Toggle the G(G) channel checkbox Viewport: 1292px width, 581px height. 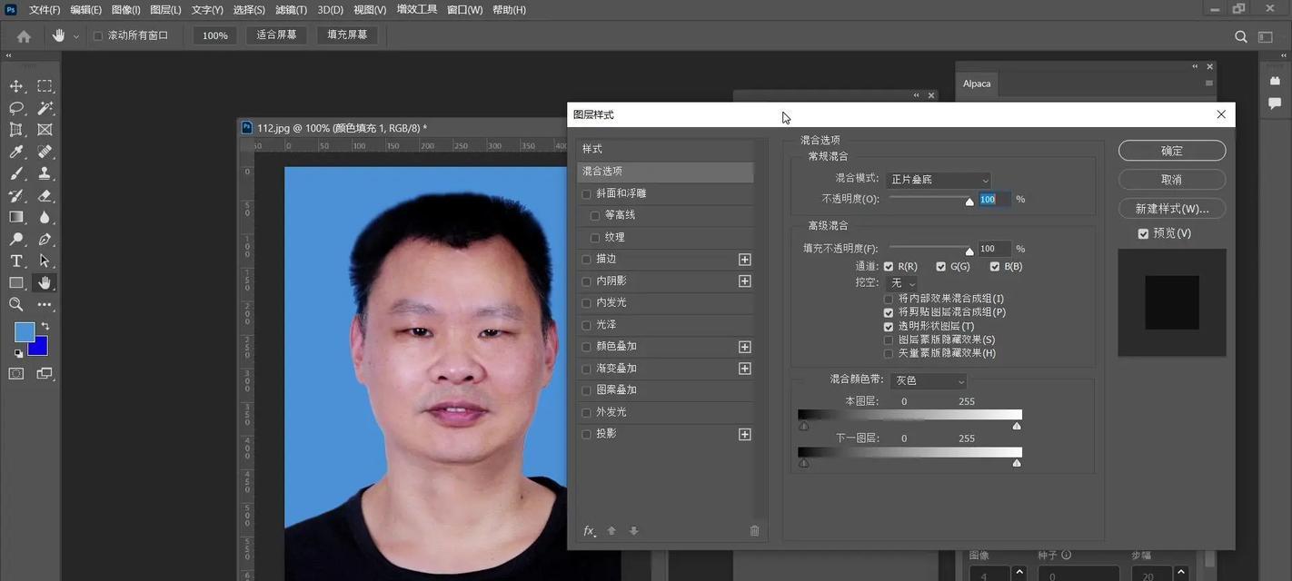pyautogui.click(x=941, y=267)
